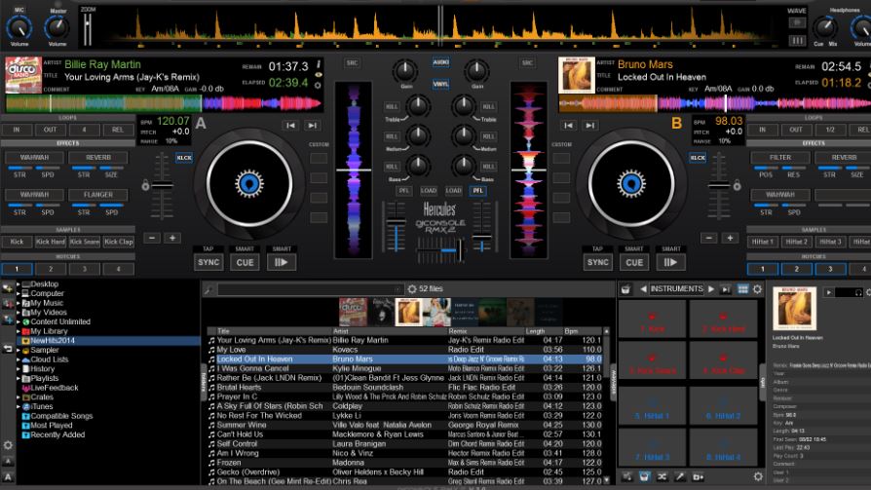Toggle left Treble KILL button
The width and height of the screenshot is (871, 490).
click(392, 106)
